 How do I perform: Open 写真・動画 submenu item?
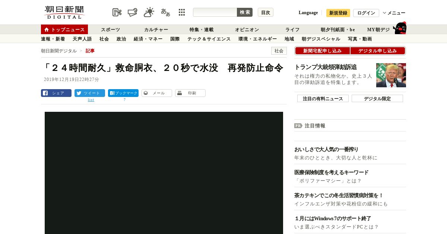point(360,39)
